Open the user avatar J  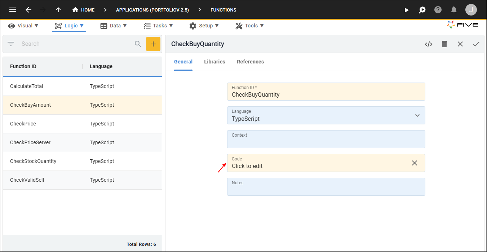471,10
